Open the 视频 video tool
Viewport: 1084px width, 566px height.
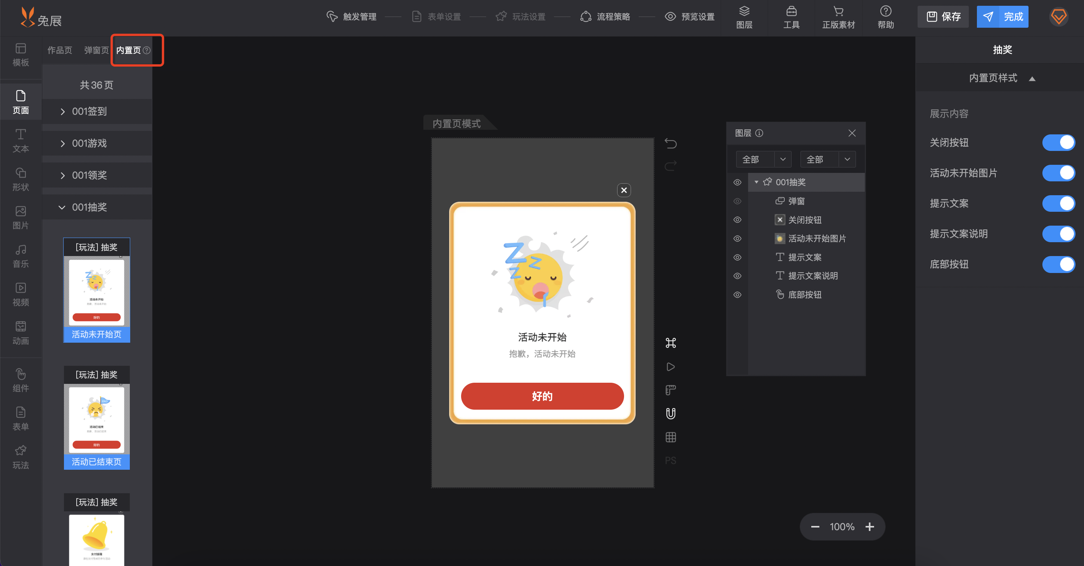tap(21, 295)
